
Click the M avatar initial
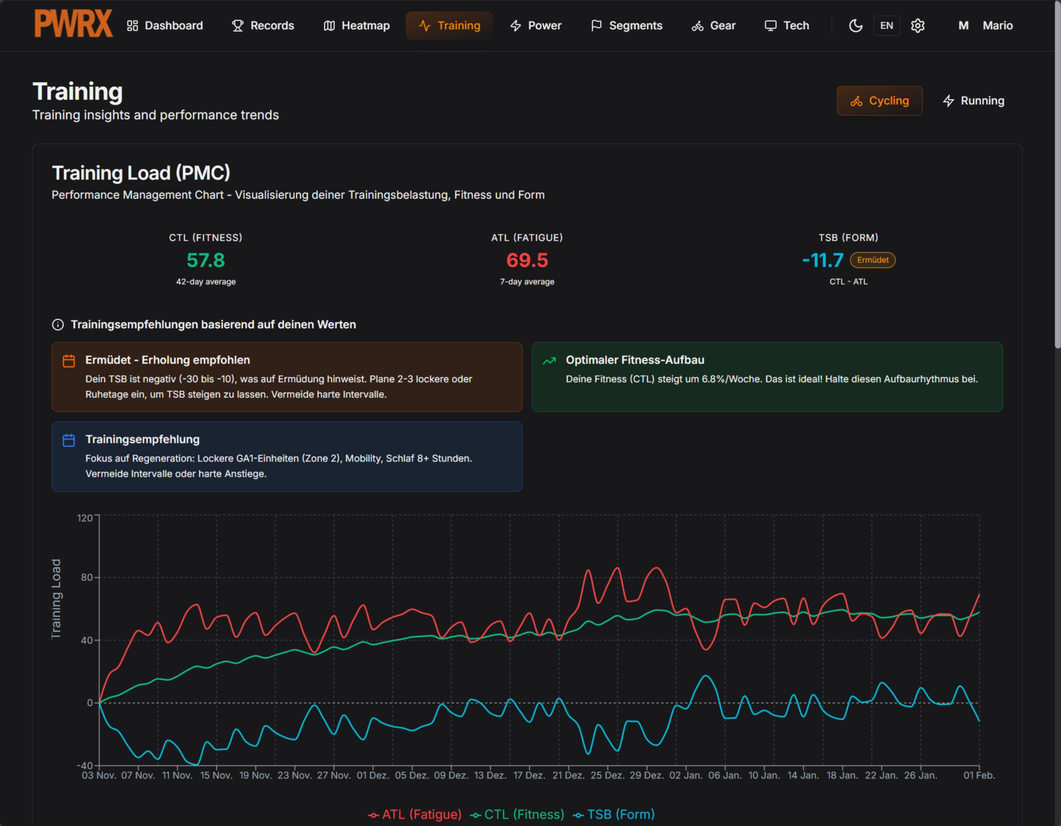963,25
